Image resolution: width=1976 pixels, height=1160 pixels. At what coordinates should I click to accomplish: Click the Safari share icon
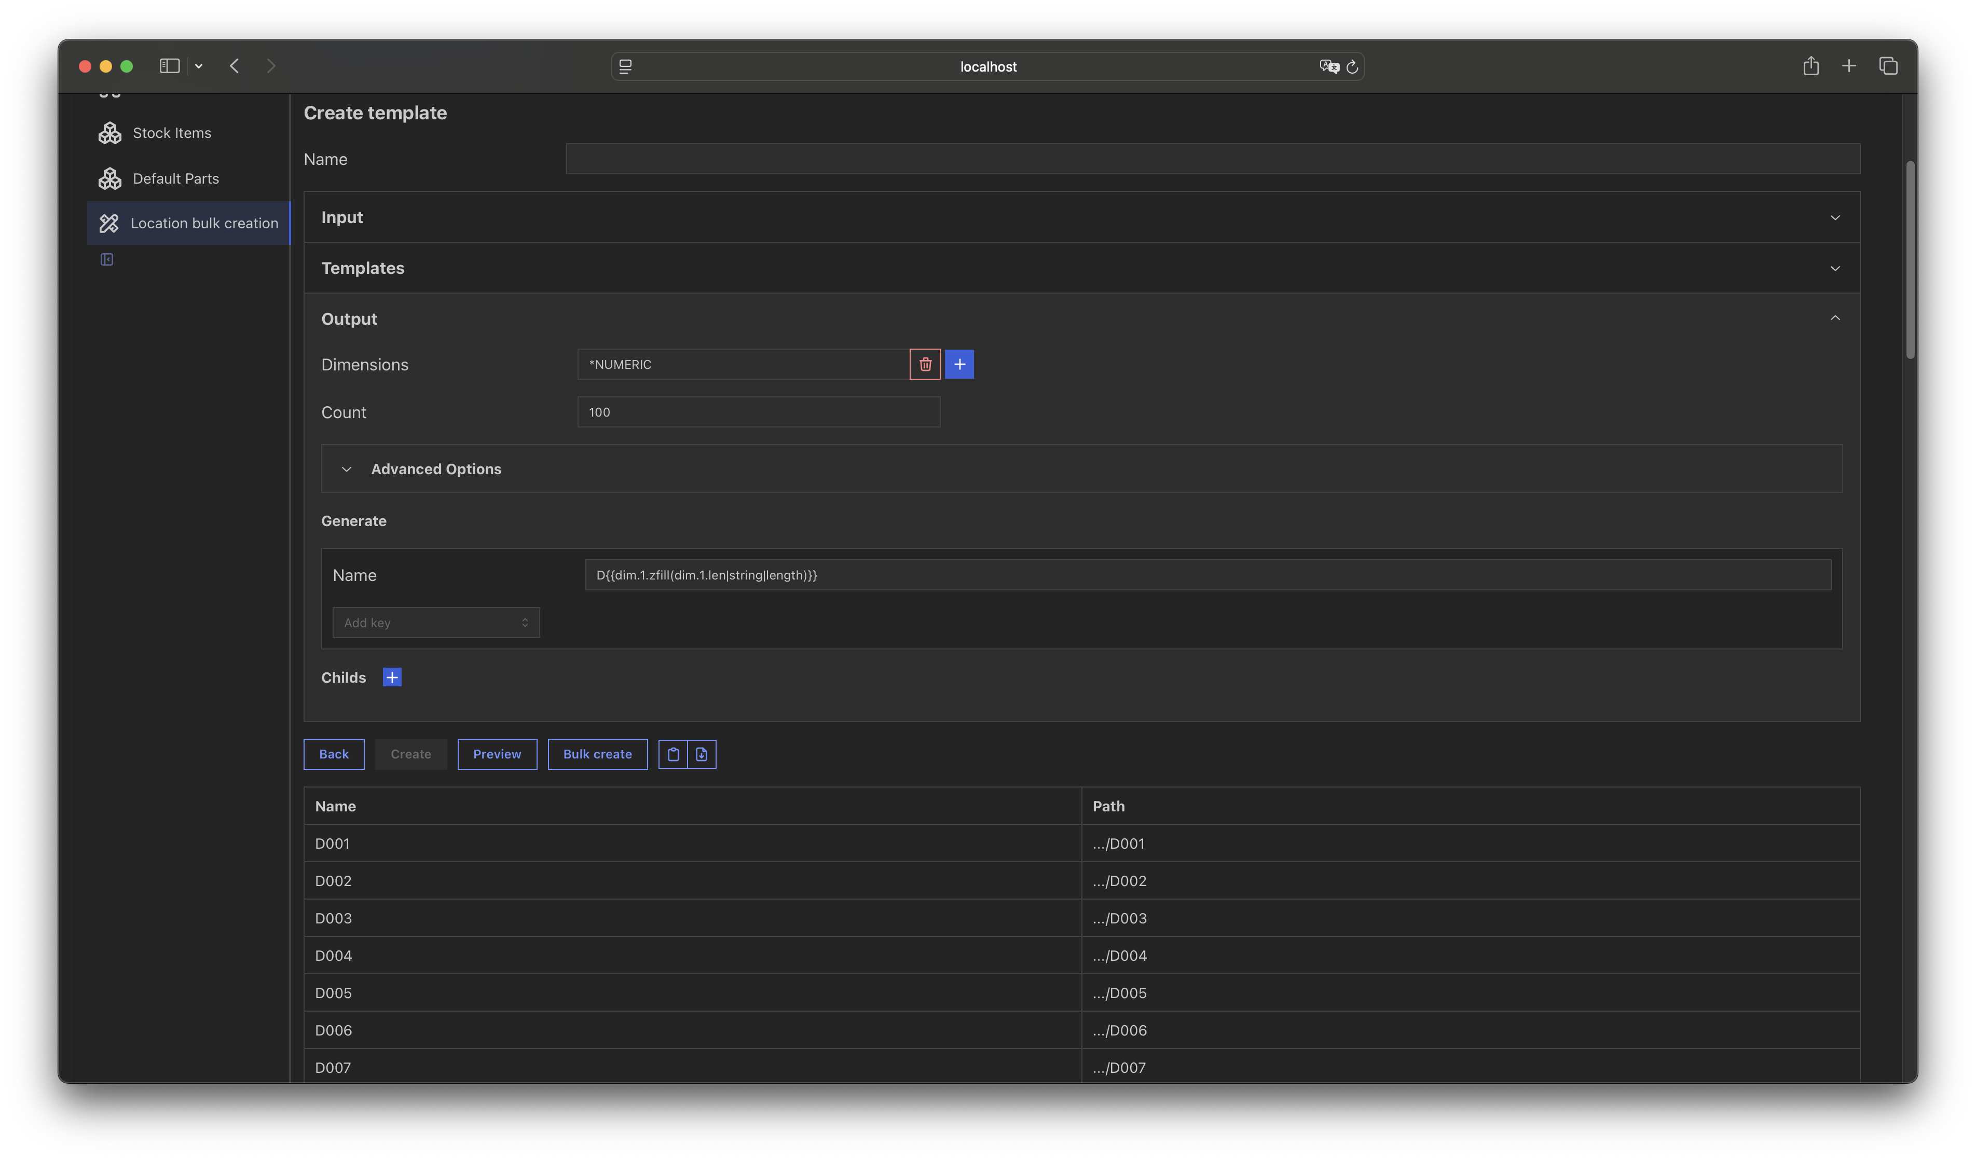(1810, 66)
